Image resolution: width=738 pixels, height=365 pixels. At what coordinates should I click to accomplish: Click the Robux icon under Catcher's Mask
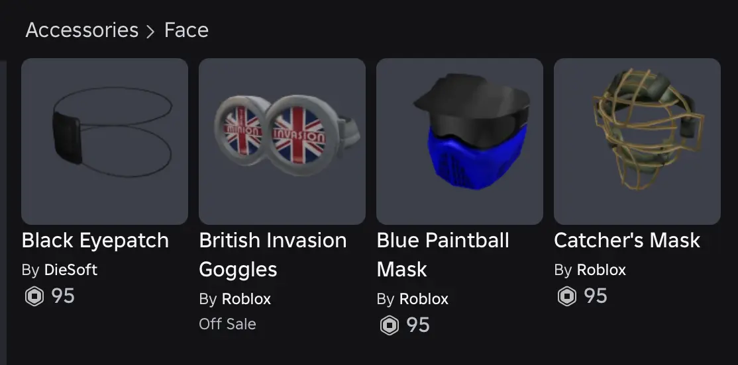click(x=566, y=296)
